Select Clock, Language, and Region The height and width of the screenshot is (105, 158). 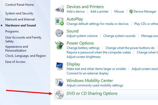(x=26, y=56)
